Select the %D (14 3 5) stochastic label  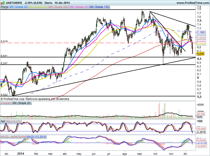click(14, 121)
